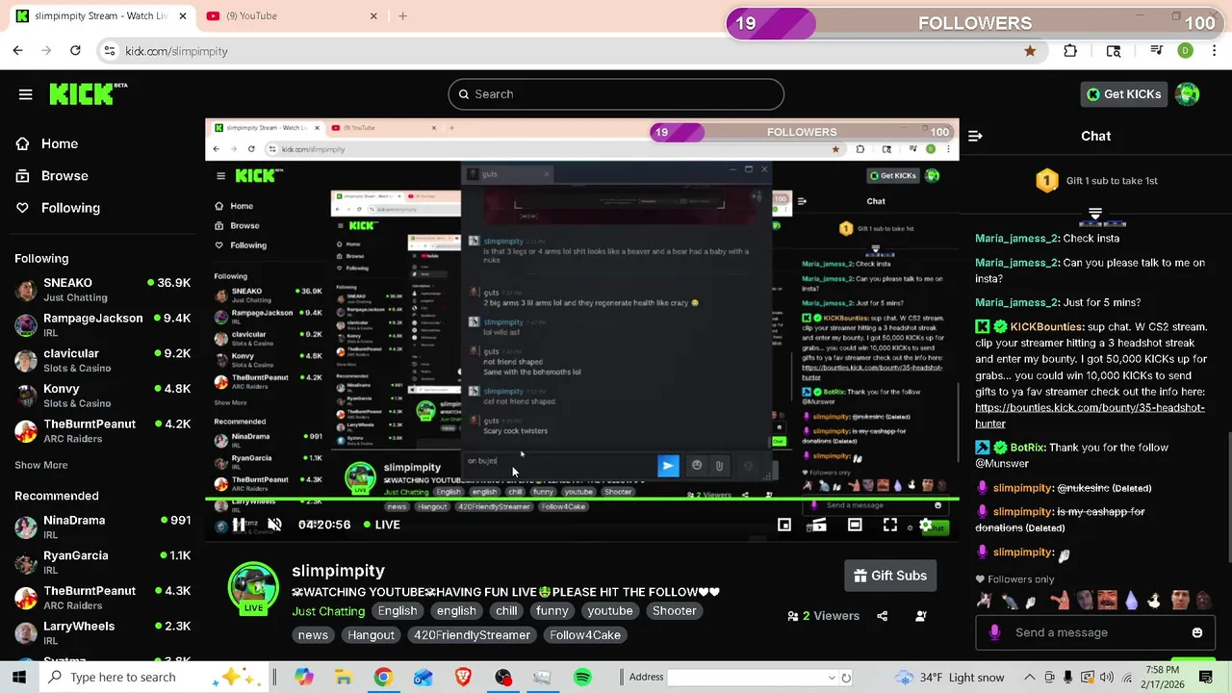
Task: Open a new browser tab
Action: [x=402, y=15]
